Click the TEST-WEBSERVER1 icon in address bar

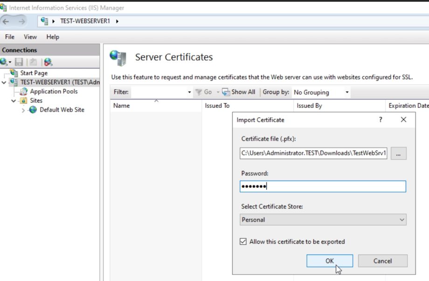44,21
